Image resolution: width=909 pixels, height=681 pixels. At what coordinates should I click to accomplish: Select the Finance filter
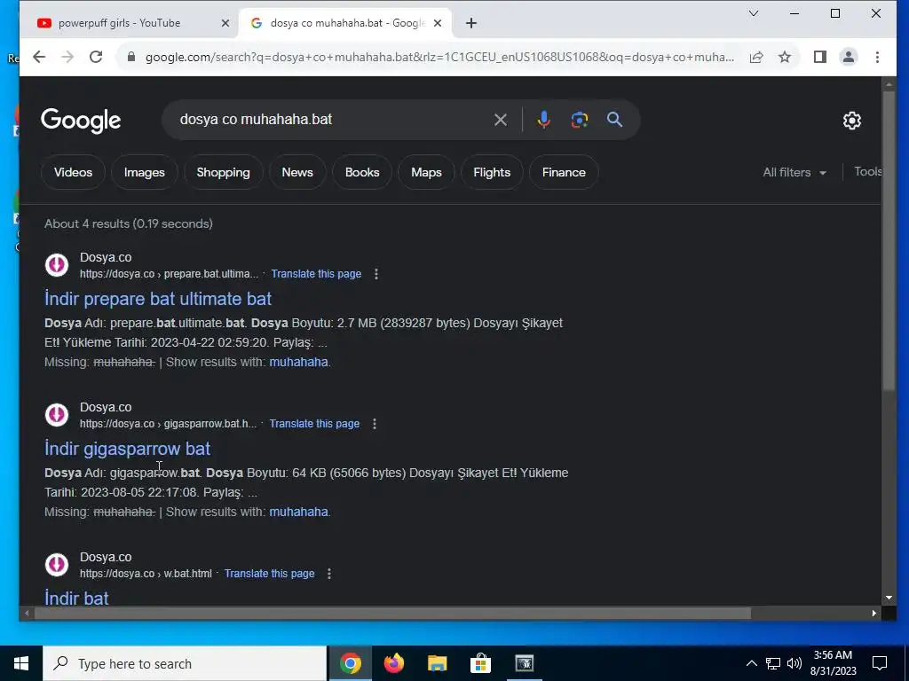click(564, 173)
